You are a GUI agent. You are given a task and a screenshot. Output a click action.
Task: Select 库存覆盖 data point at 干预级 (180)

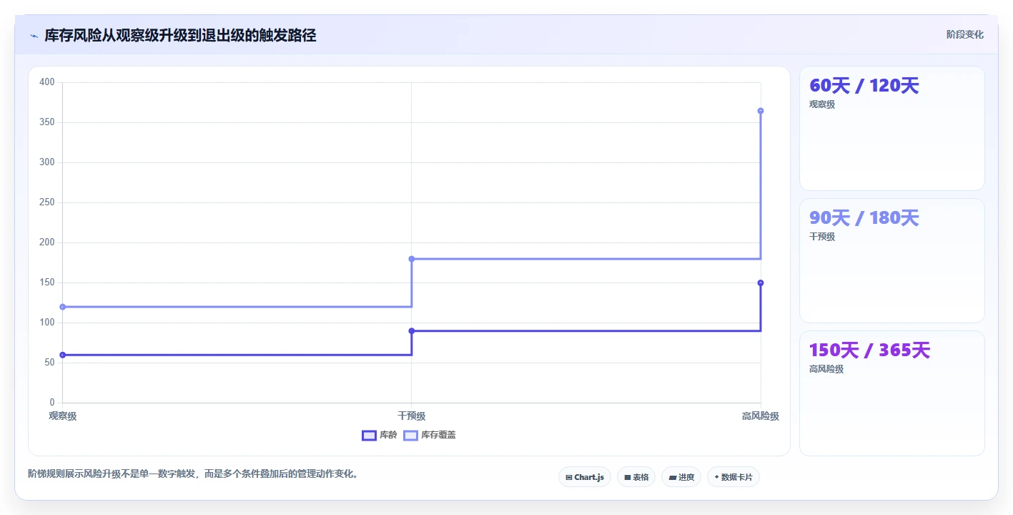point(412,259)
